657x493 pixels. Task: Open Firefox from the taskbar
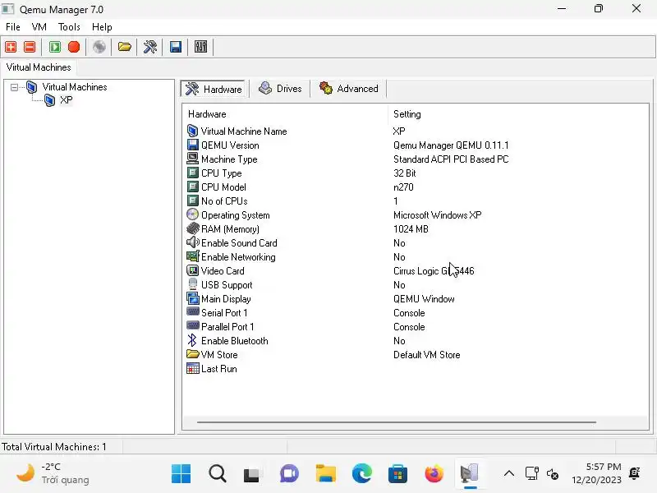tap(434, 474)
